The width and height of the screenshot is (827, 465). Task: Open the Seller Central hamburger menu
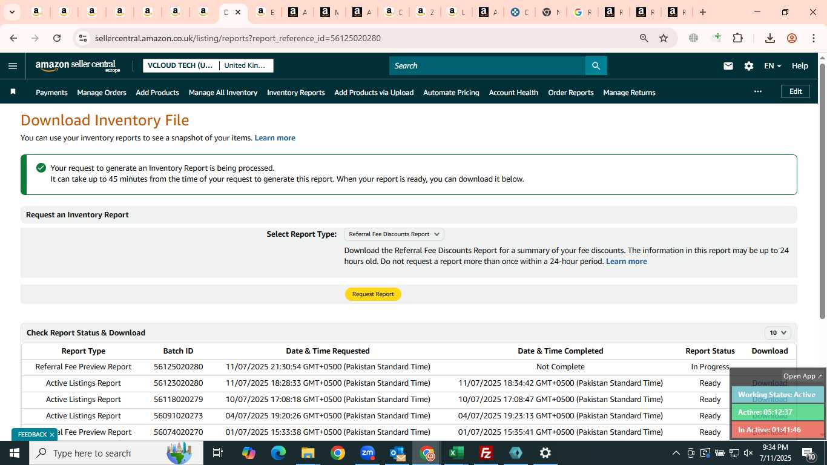click(13, 66)
